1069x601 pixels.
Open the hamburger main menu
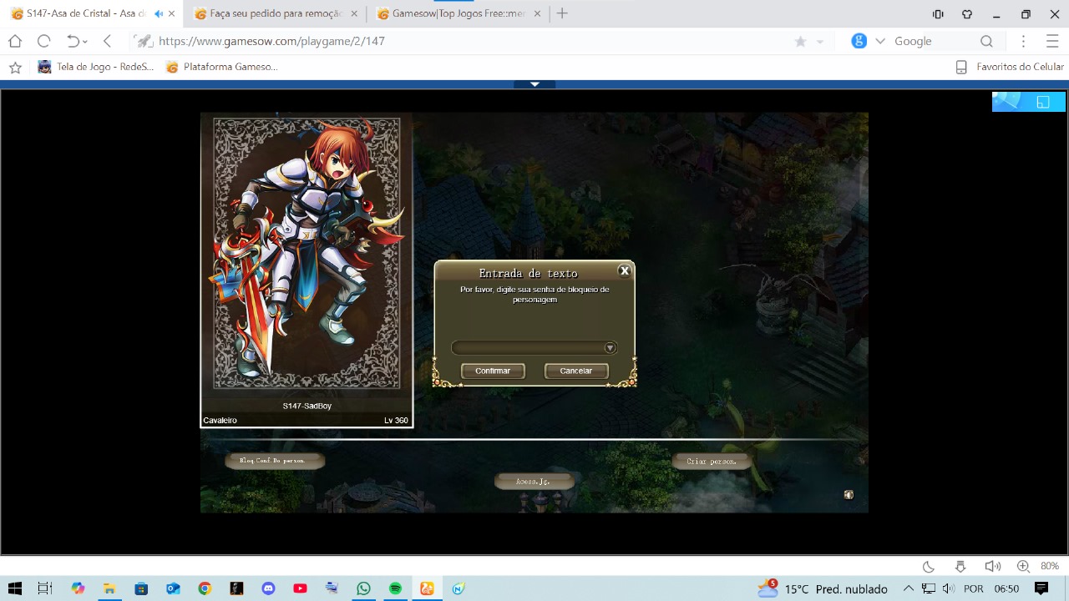1052,41
